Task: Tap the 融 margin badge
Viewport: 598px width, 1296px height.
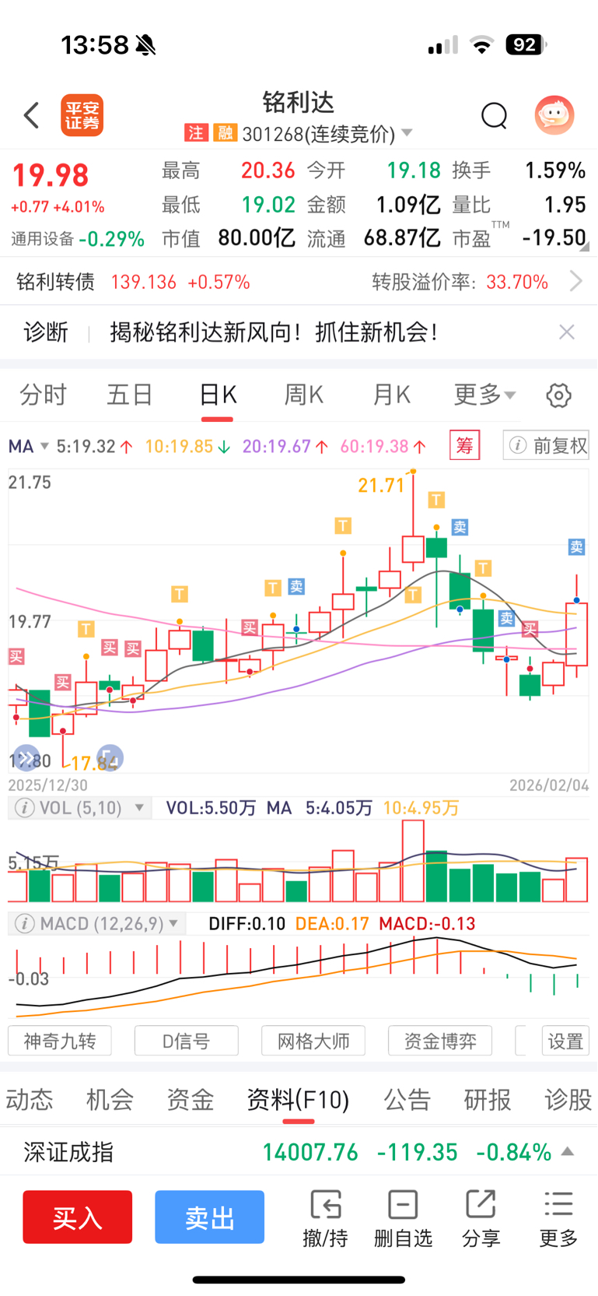Action: 225,133
